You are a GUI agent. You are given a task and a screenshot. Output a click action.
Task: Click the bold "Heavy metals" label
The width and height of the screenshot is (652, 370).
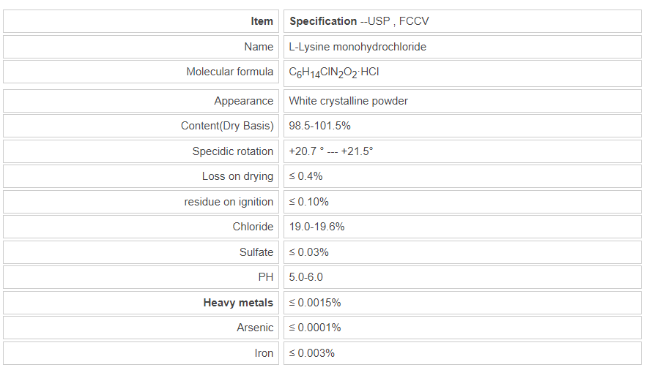(238, 303)
